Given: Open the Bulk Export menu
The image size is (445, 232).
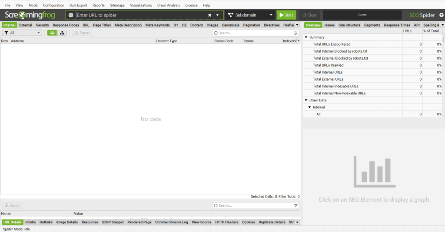Looking at the screenshot, I should pos(78,5).
